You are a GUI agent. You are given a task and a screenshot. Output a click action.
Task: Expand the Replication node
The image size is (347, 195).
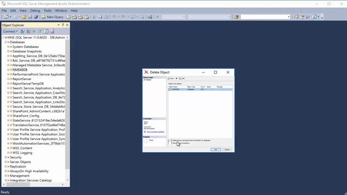click(5, 166)
